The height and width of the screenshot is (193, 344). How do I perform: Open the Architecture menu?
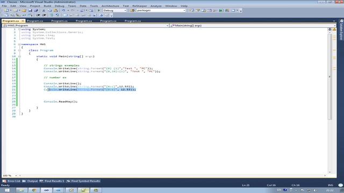pos(110,6)
